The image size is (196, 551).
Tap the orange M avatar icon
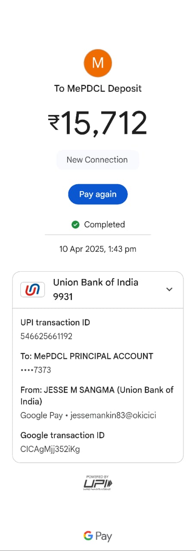[x=98, y=63]
